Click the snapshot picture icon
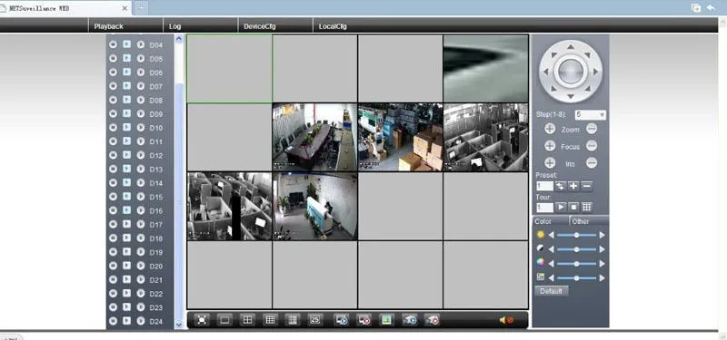Screen dimensions: 727x340 tap(386, 320)
